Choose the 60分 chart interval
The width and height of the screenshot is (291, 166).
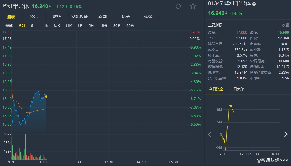pyautogui.click(x=130, y=26)
